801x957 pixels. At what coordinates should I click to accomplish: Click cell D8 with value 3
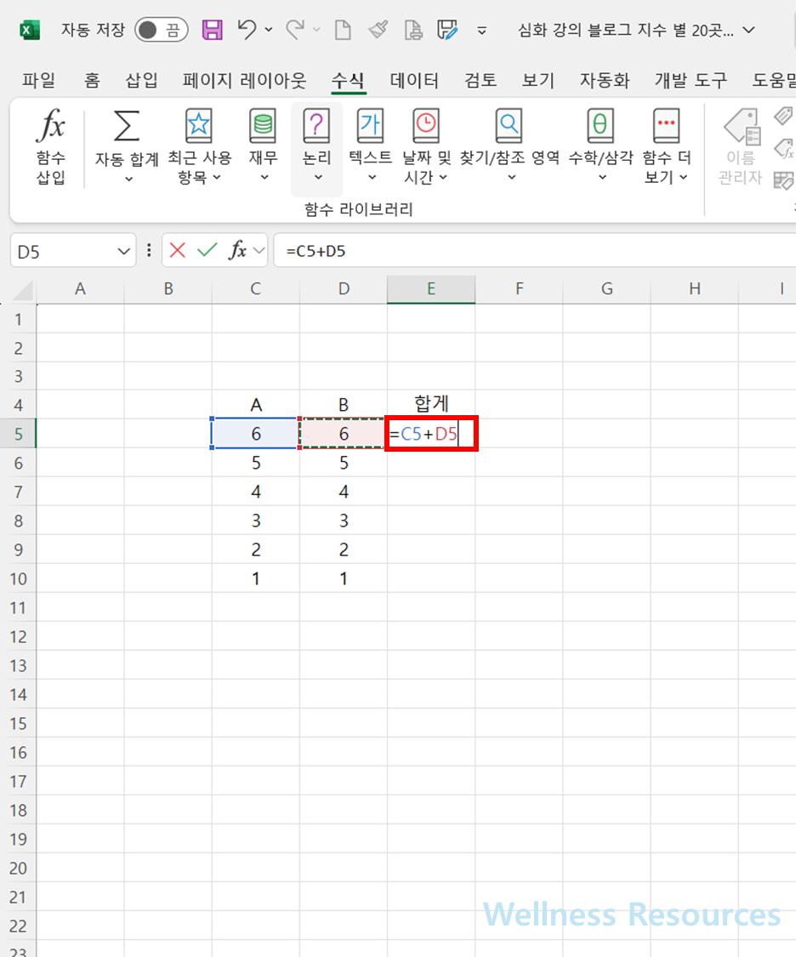[344, 521]
